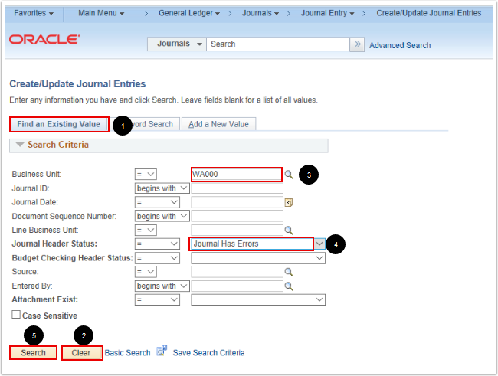Open Journal Entry breadcrumb menu
This screenshot has height=376, width=498.
(x=327, y=13)
